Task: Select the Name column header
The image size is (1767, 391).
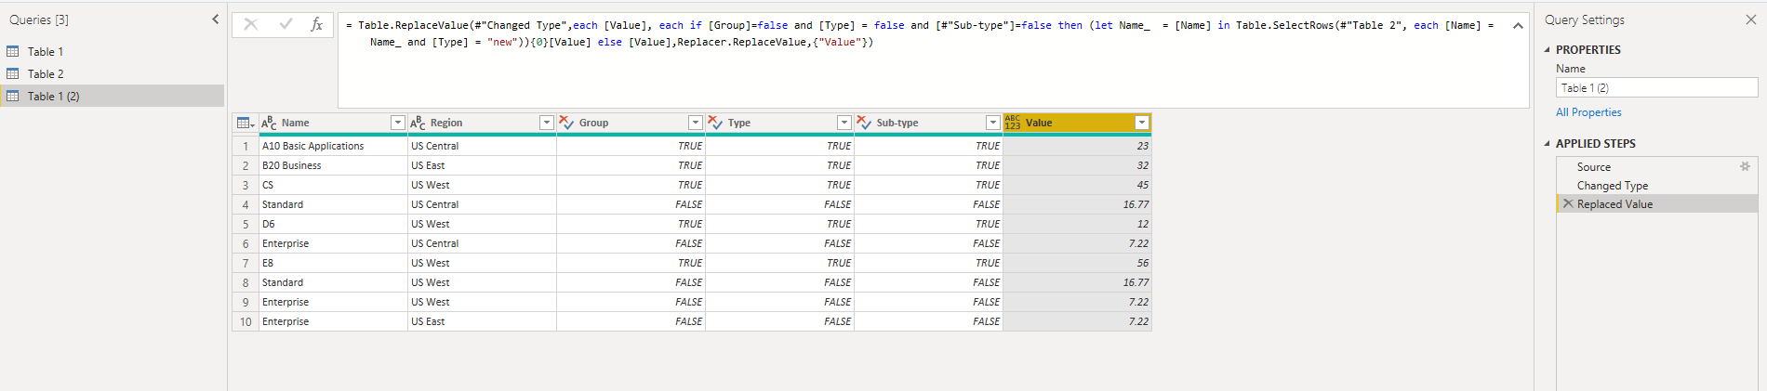Action: tap(333, 123)
